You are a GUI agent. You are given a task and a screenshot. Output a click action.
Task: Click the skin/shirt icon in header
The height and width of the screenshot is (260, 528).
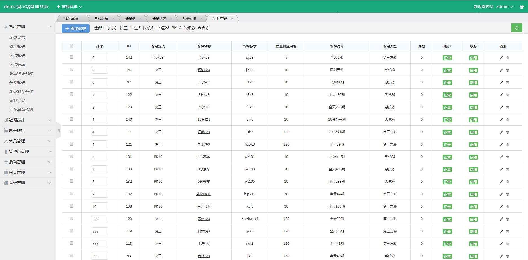tap(522, 7)
